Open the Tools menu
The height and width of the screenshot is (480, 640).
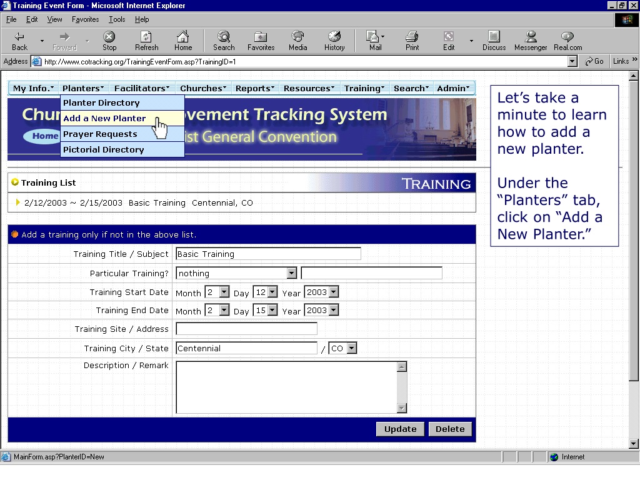[117, 19]
